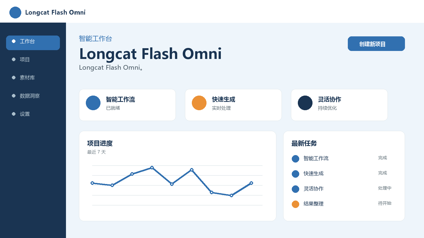Select the blue 智能工作流 card icon
The height and width of the screenshot is (238, 424).
(x=93, y=103)
